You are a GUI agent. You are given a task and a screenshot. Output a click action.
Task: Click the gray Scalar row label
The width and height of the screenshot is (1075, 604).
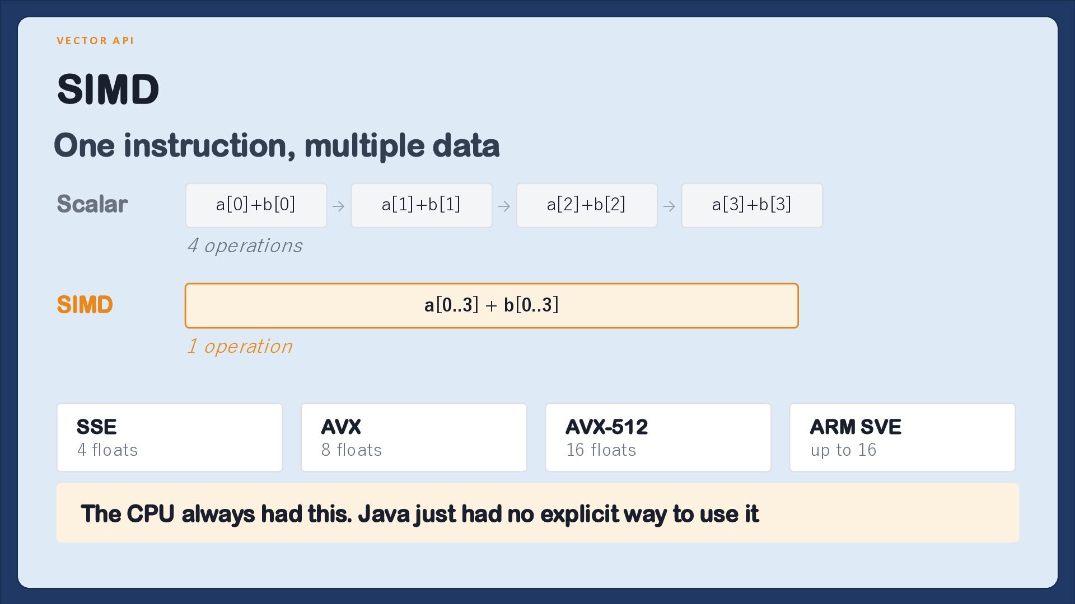pos(92,204)
